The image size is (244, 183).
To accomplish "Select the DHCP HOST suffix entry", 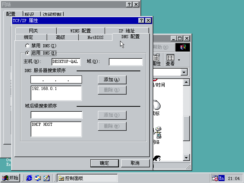I will pos(42,124).
